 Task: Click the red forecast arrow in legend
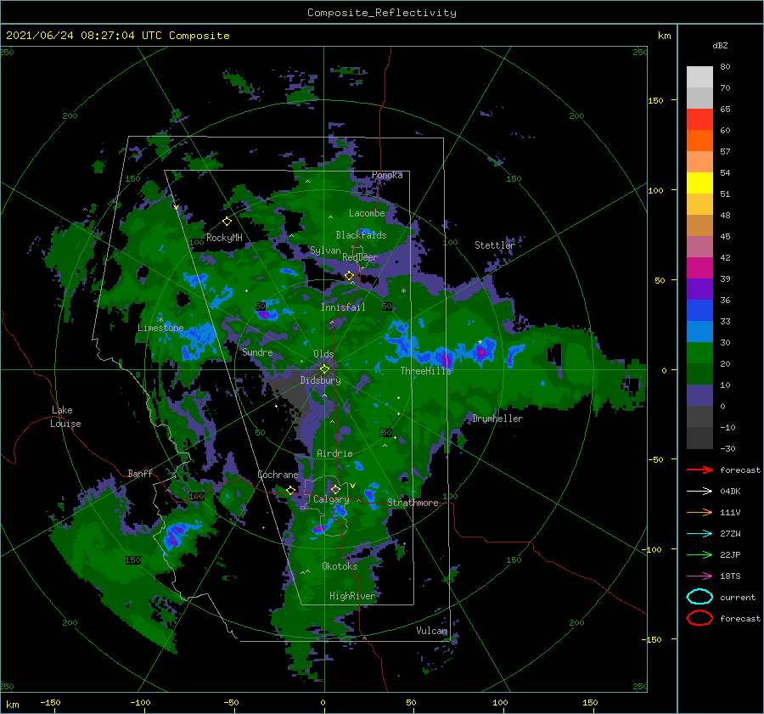pyautogui.click(x=699, y=469)
